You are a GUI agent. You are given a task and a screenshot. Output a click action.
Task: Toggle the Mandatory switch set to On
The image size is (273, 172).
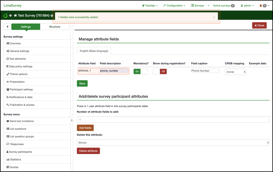click(140, 72)
